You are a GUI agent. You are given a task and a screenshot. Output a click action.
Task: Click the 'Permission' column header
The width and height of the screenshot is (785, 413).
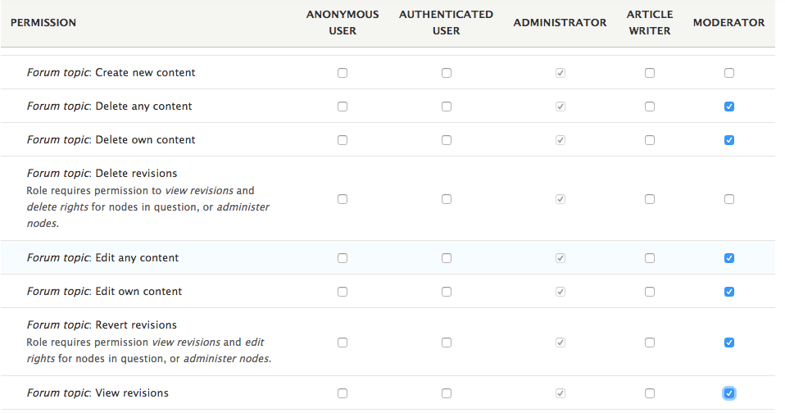click(43, 22)
